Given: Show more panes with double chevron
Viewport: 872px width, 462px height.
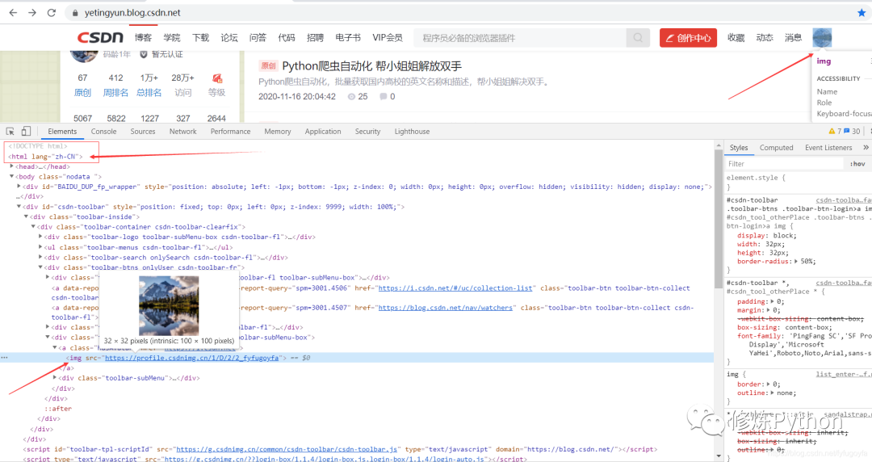Looking at the screenshot, I should pyautogui.click(x=866, y=148).
